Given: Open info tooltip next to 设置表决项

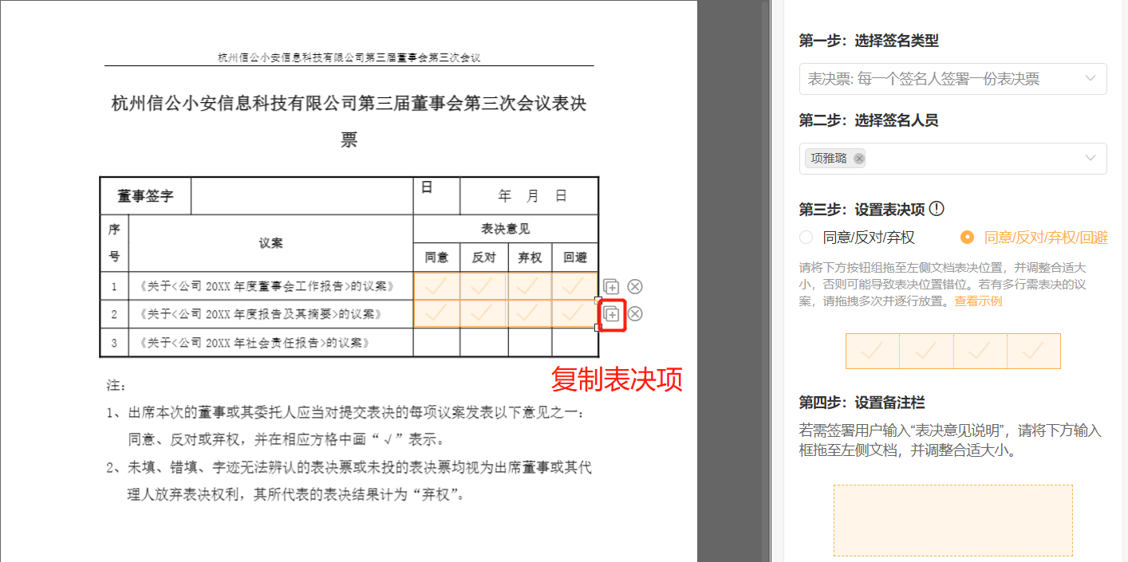Looking at the screenshot, I should click(x=937, y=209).
